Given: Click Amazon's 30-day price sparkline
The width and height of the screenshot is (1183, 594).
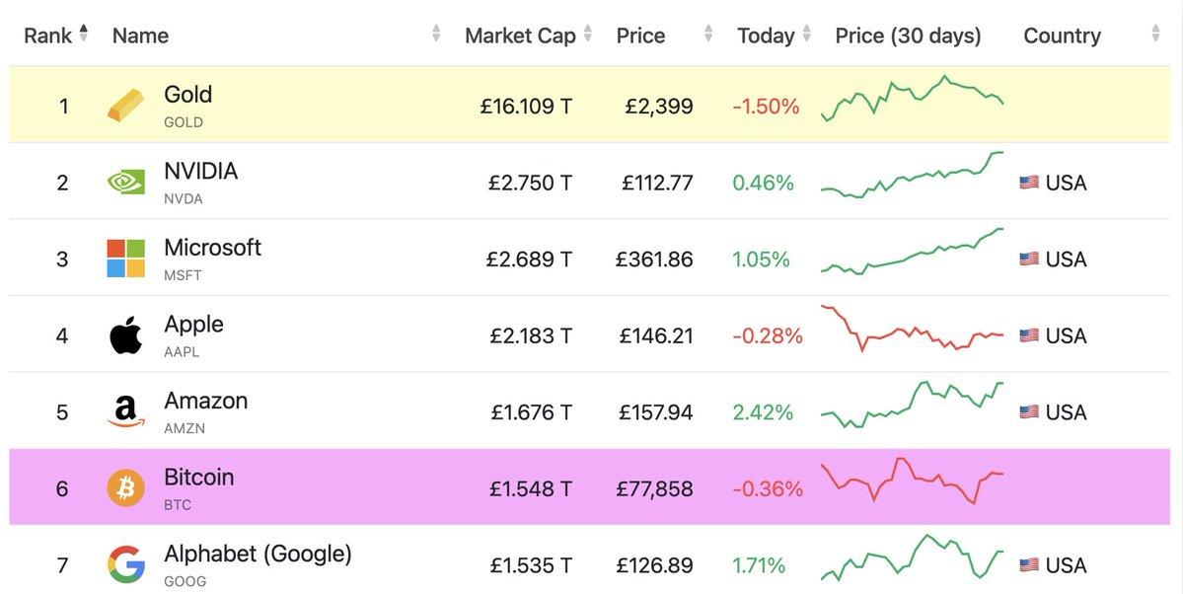Looking at the screenshot, I should 912,405.
